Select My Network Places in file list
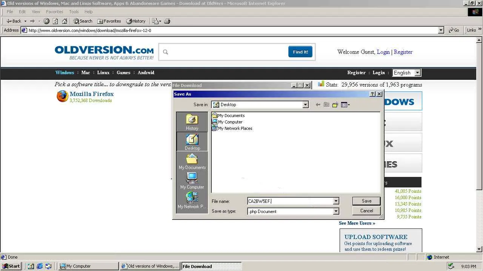Viewport: 483px width, 271px height. coord(232,128)
